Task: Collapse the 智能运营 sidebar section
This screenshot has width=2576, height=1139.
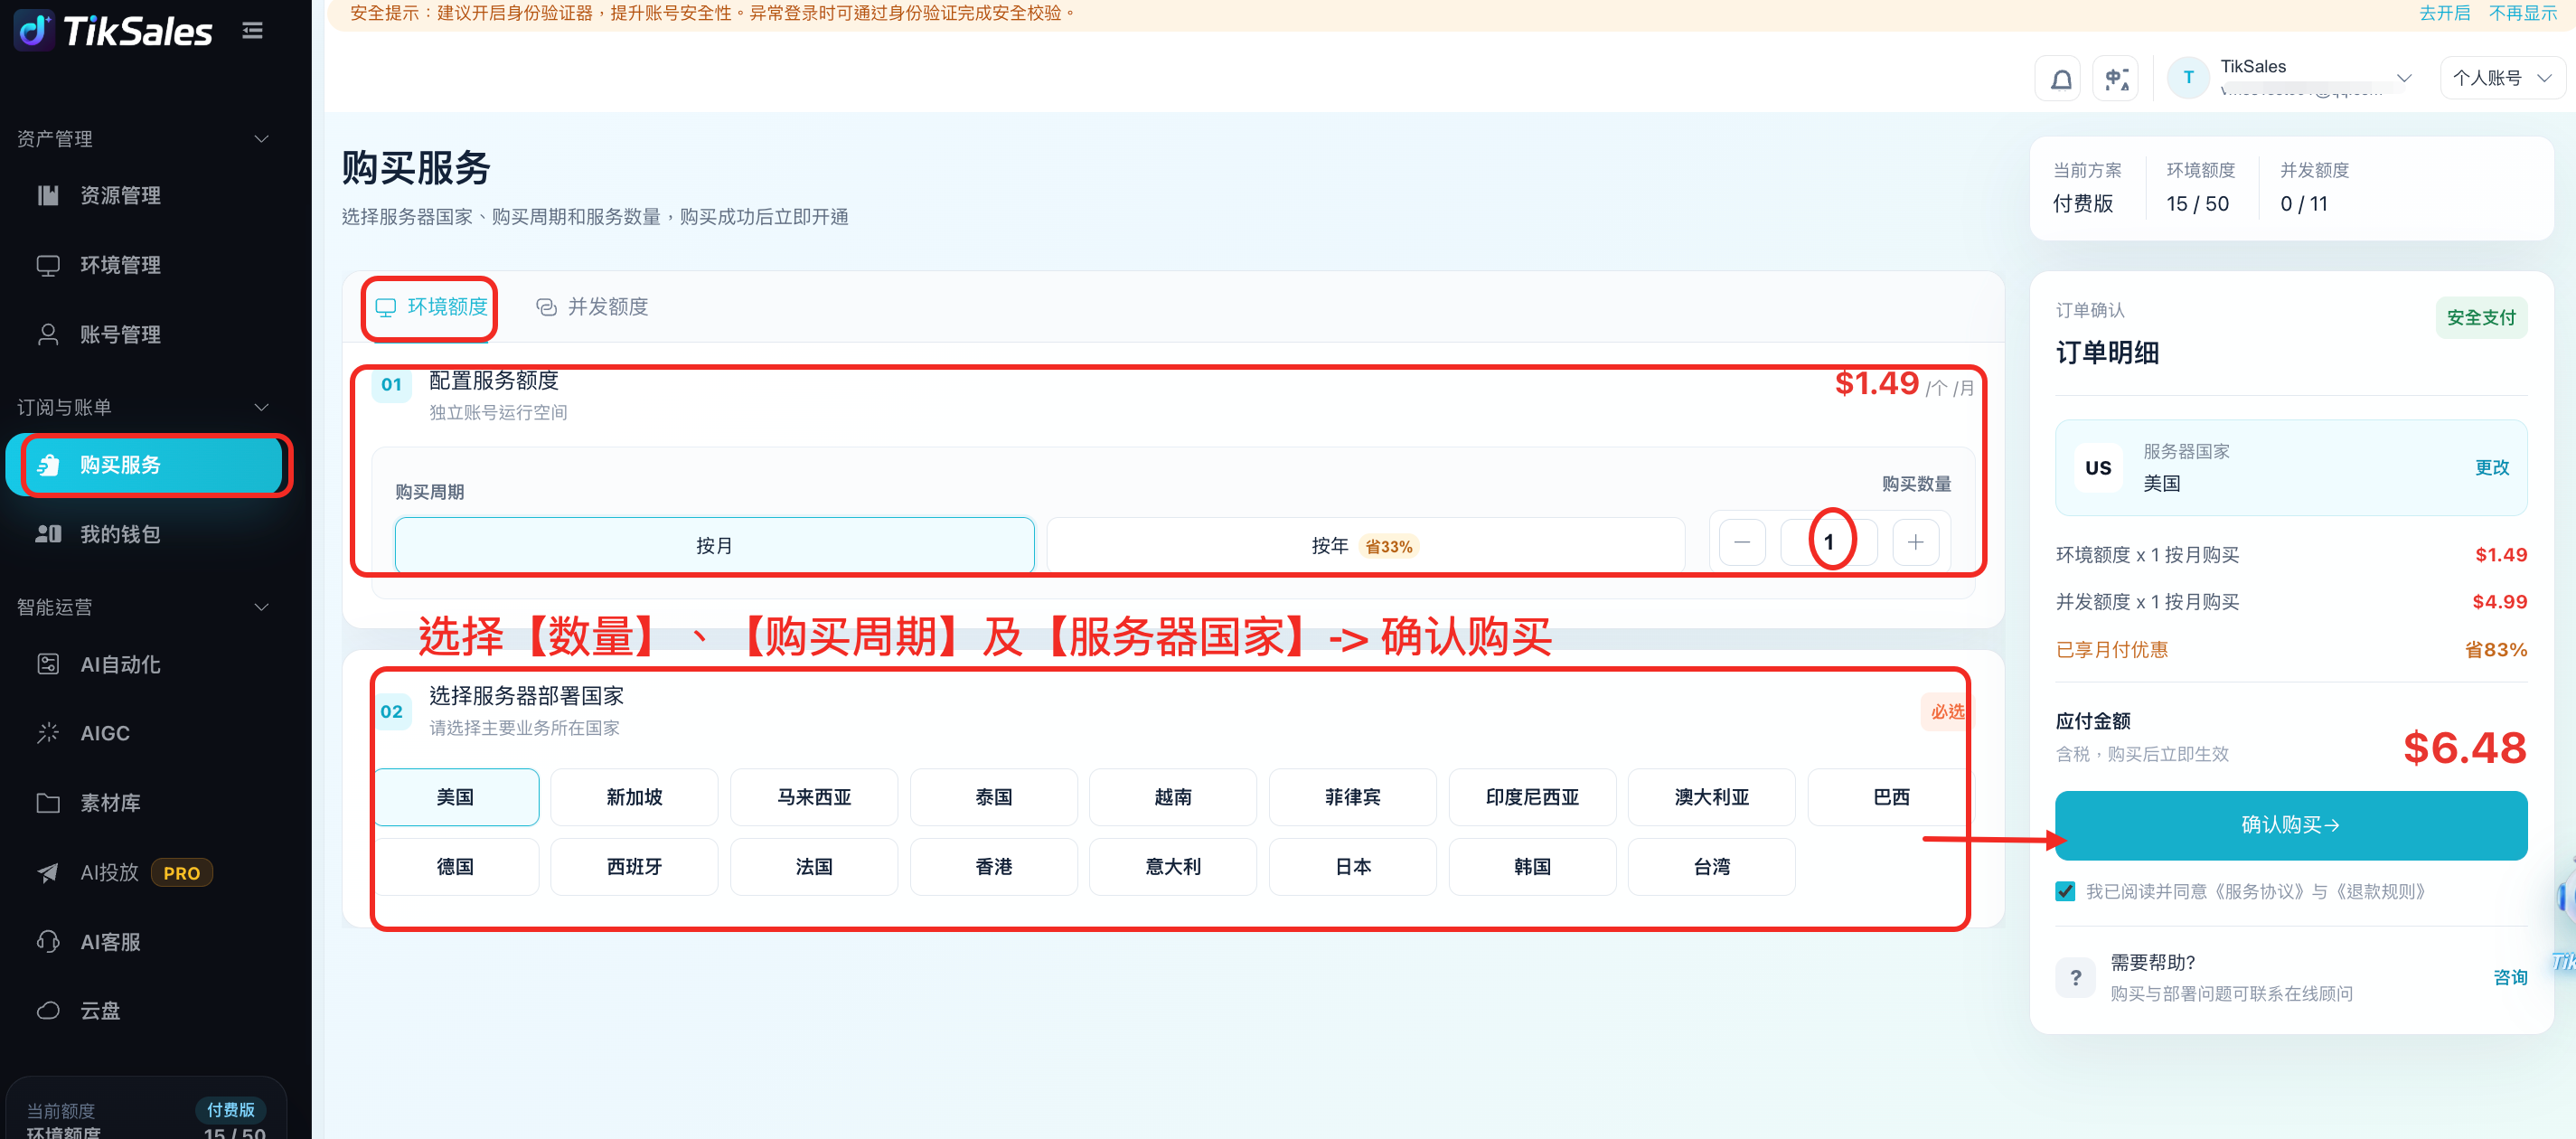Action: [261, 607]
